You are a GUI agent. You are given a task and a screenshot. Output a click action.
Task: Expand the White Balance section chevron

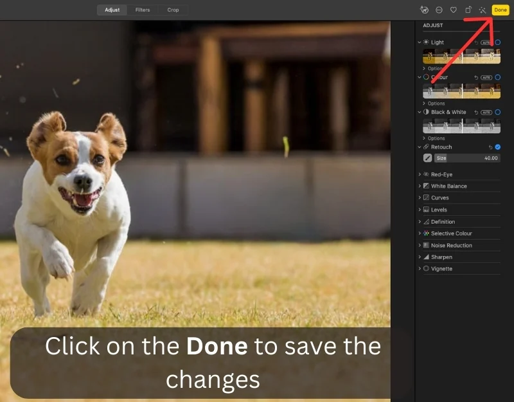[420, 186]
